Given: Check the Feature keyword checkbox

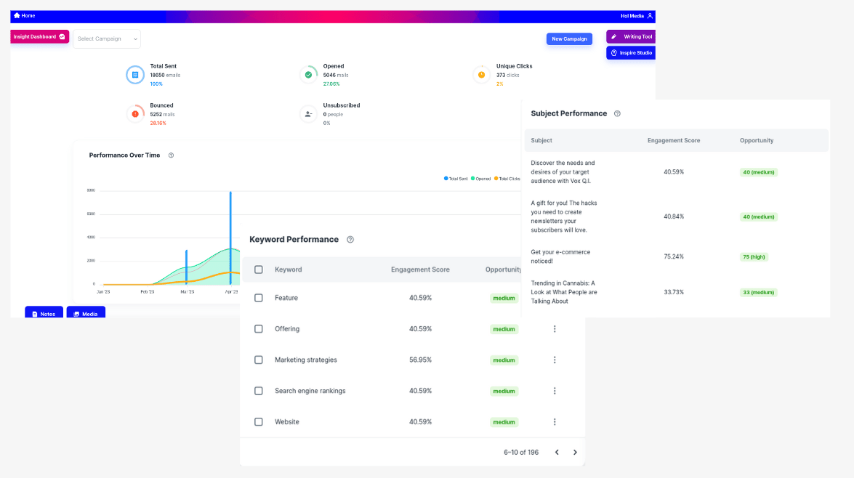Looking at the screenshot, I should (x=259, y=298).
